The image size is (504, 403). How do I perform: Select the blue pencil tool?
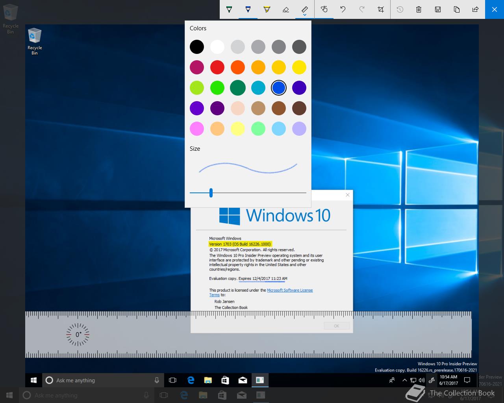(x=248, y=9)
